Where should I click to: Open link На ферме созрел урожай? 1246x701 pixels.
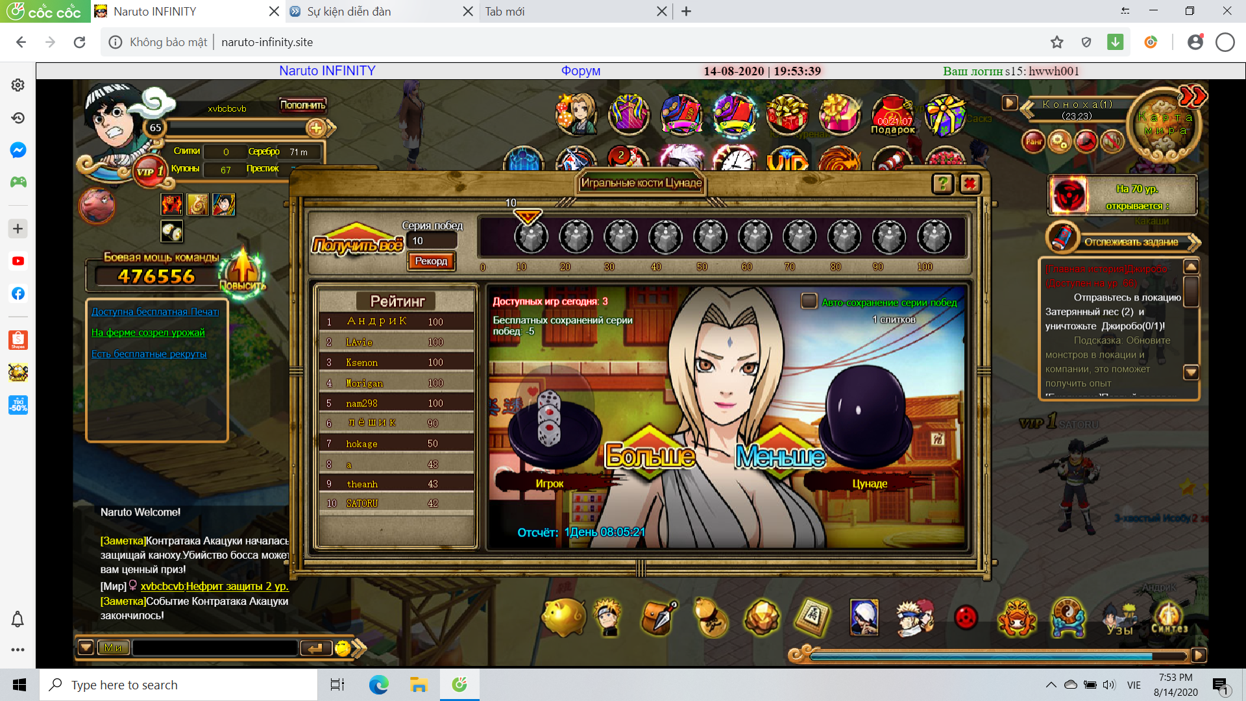point(148,332)
